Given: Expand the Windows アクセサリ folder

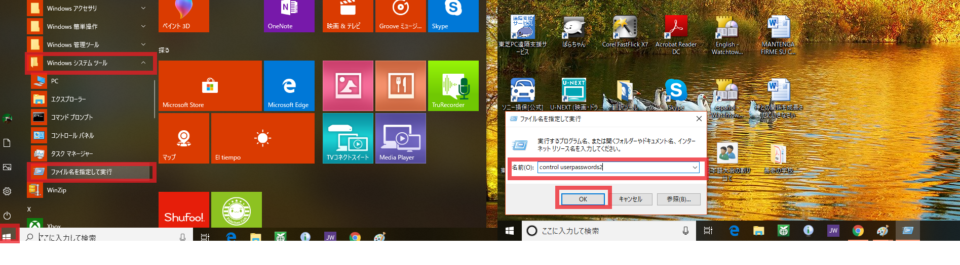Looking at the screenshot, I should [91, 8].
